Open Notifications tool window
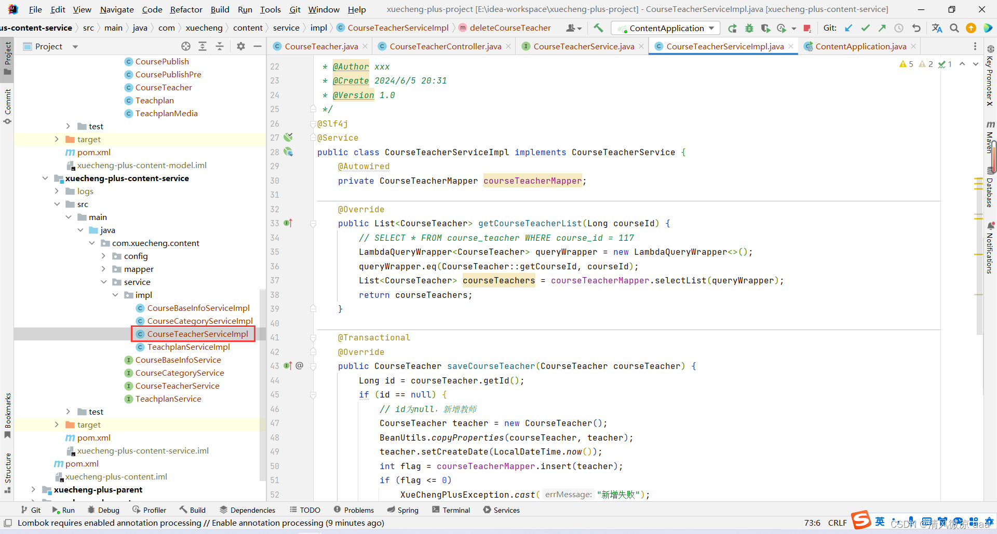The image size is (997, 534). pyautogui.click(x=990, y=248)
